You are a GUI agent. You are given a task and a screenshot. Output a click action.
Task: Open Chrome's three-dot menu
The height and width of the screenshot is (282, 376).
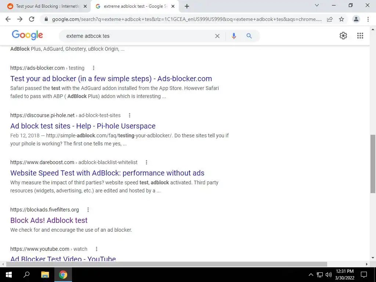pos(368,19)
